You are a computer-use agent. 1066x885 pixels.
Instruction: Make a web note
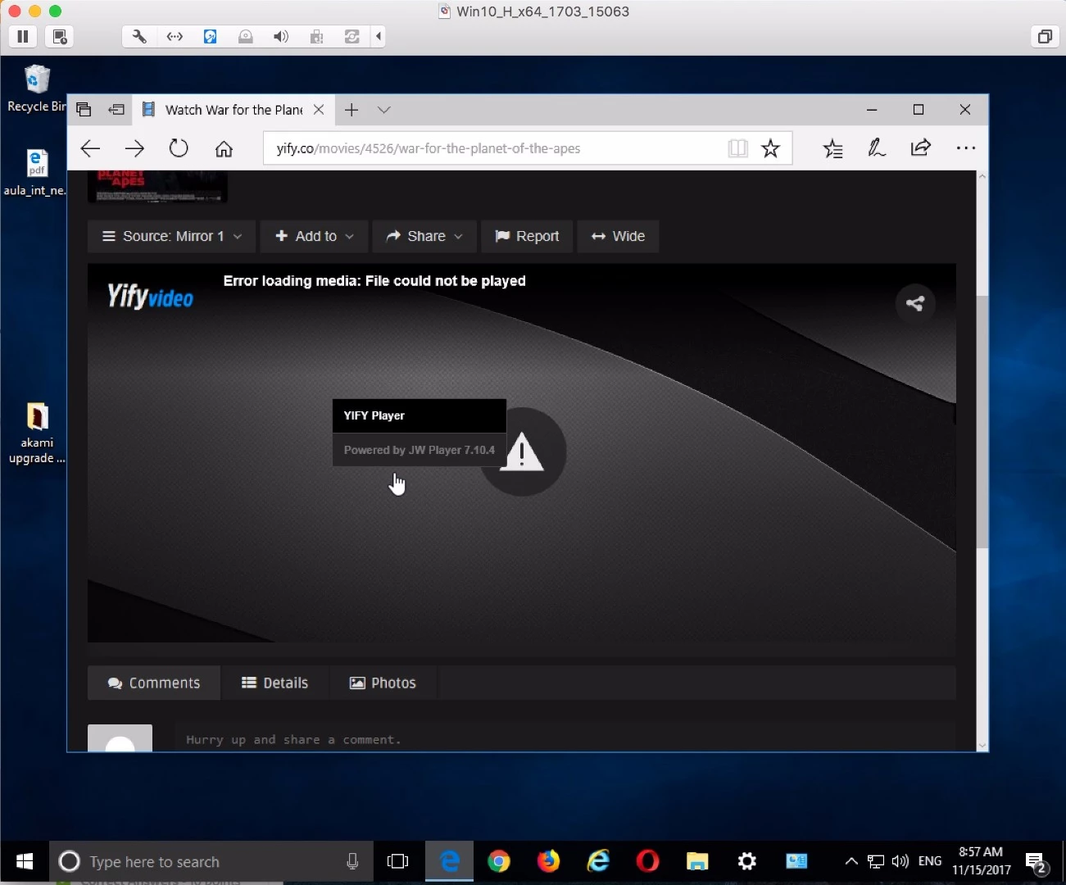(x=877, y=148)
